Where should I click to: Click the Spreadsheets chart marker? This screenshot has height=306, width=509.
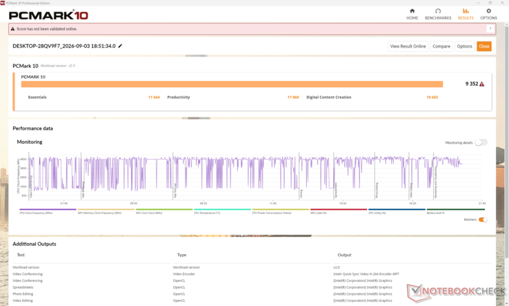pyautogui.click(x=336, y=190)
